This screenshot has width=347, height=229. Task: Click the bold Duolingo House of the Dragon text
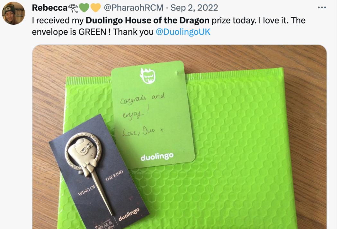[x=147, y=20]
